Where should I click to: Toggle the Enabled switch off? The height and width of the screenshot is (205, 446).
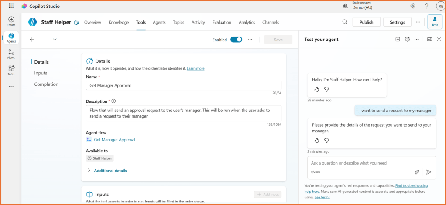pyautogui.click(x=236, y=40)
